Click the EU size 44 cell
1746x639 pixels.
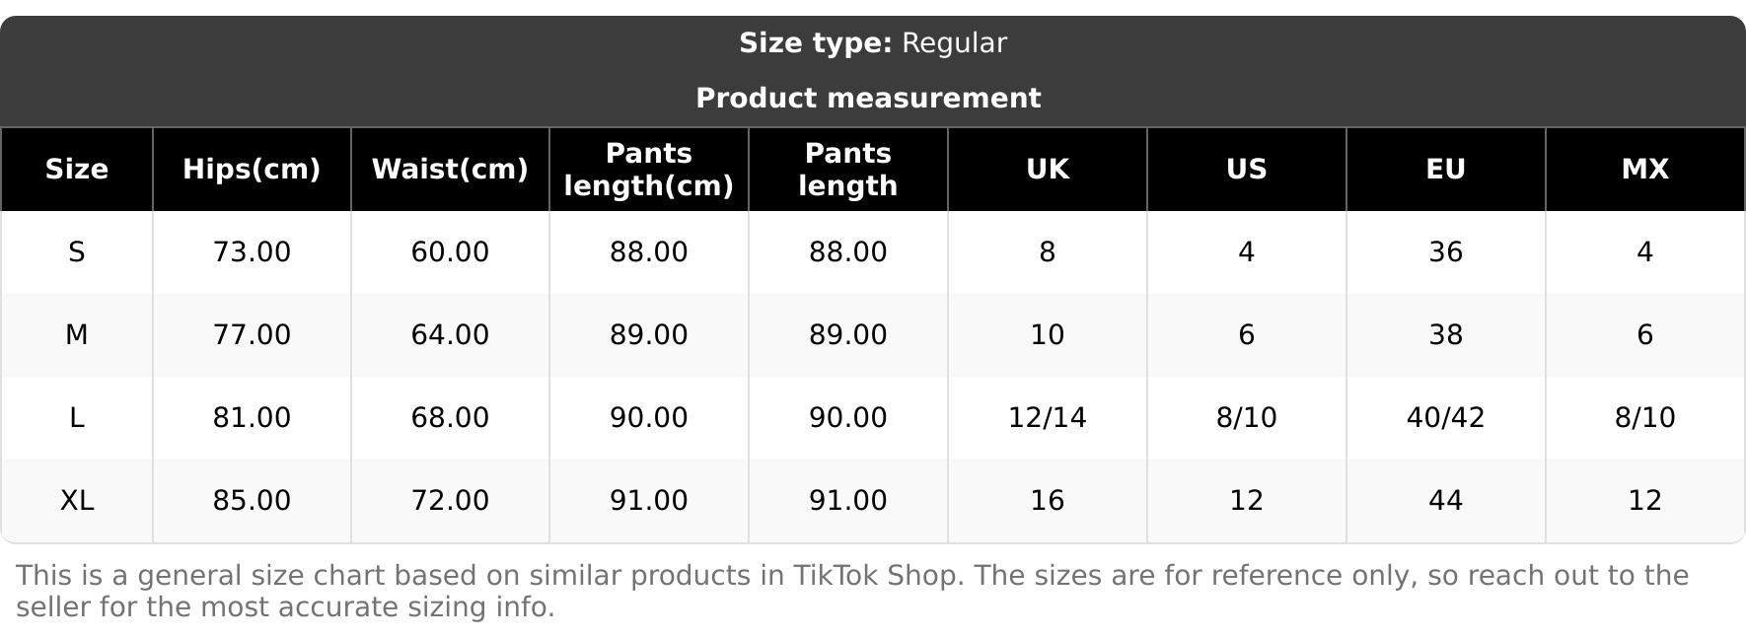tap(1445, 501)
